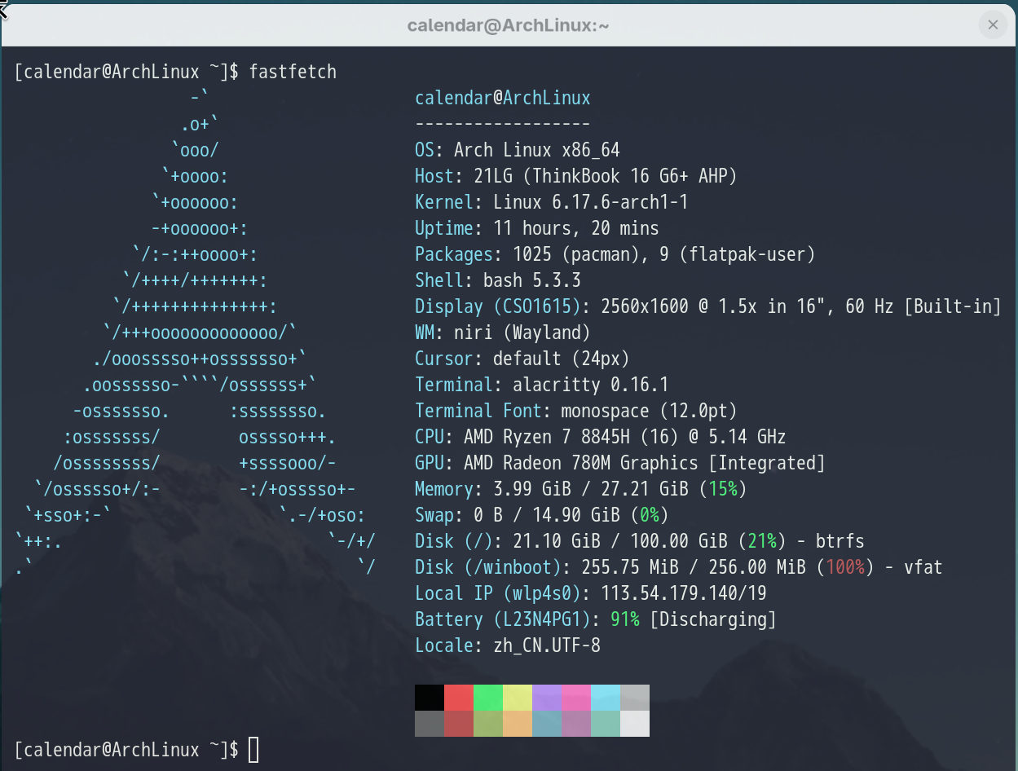Click the CPU: AMD Ryzen 7 8845H line
Screen dimensions: 1018x771
pos(601,437)
